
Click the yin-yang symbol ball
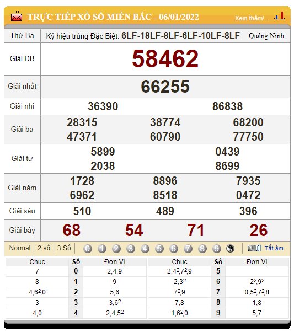[230, 248]
